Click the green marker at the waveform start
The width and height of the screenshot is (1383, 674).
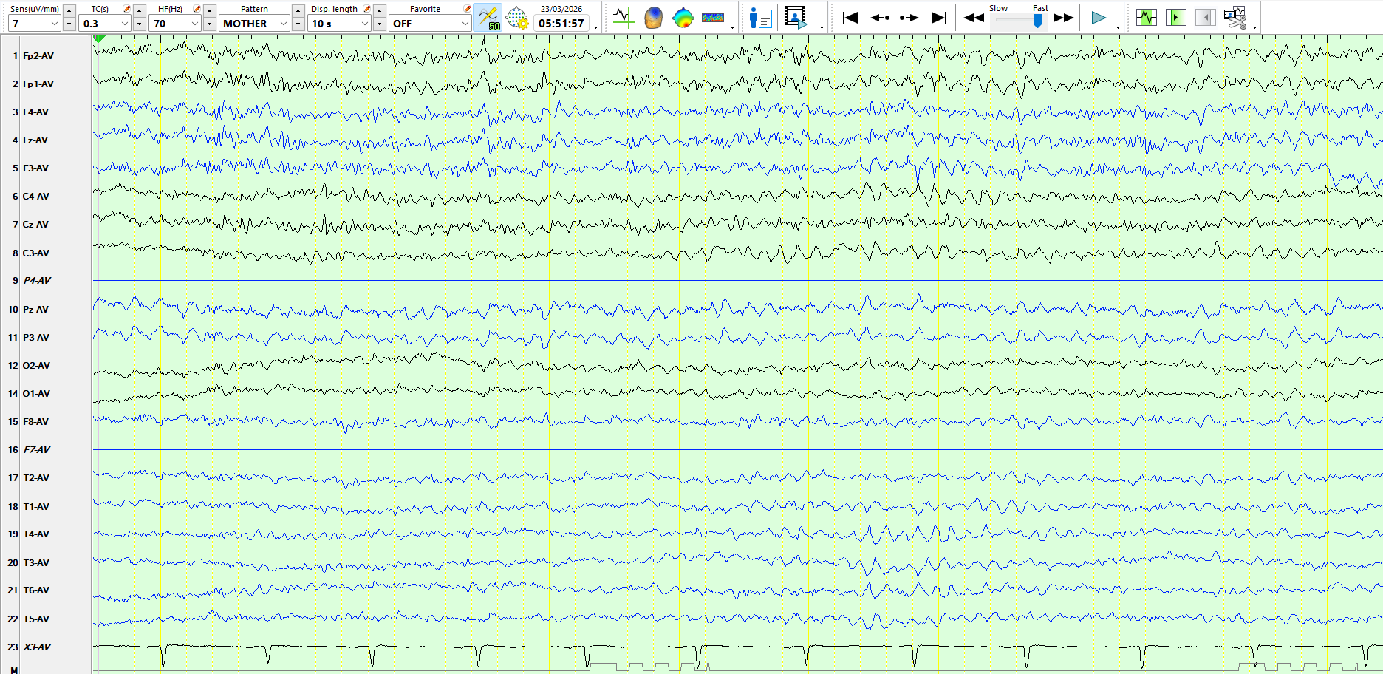(99, 38)
